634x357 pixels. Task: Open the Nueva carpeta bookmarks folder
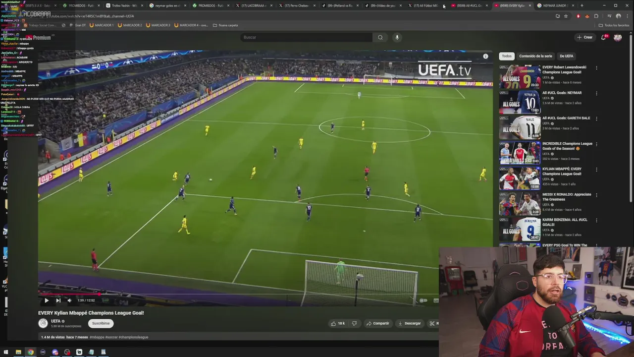225,25
